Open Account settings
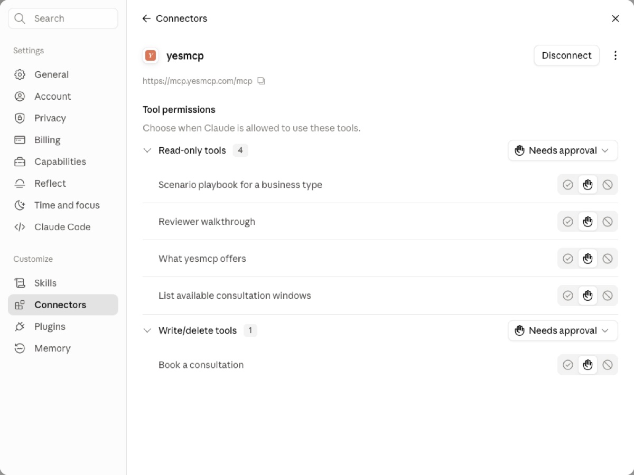This screenshot has width=634, height=475. pos(63,97)
